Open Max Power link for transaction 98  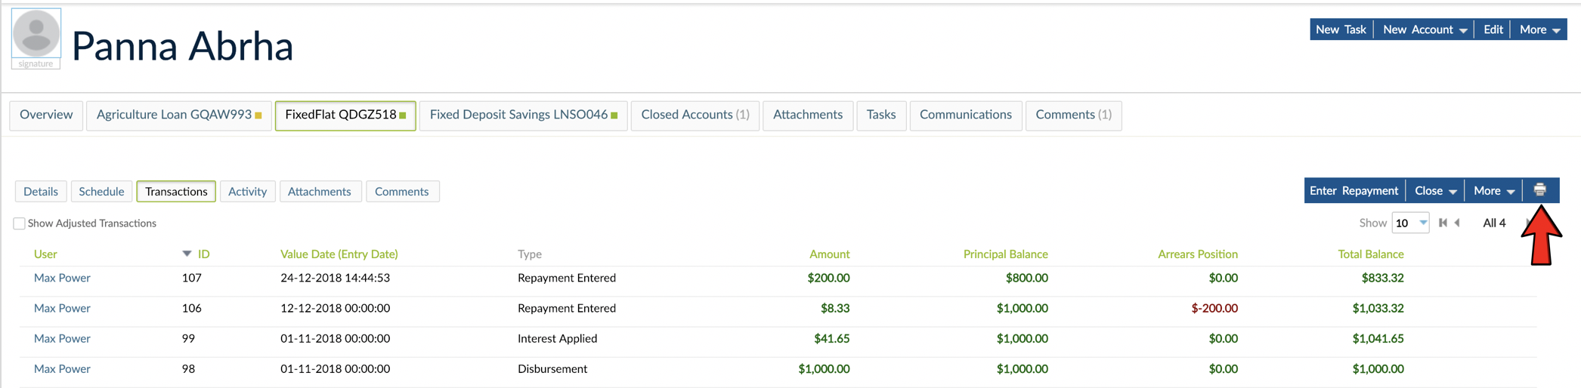[62, 368]
